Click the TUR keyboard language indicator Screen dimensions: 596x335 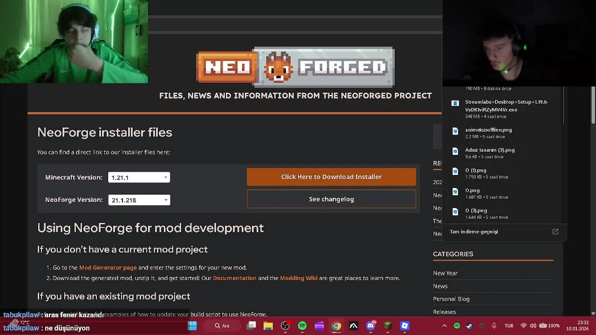point(509,326)
